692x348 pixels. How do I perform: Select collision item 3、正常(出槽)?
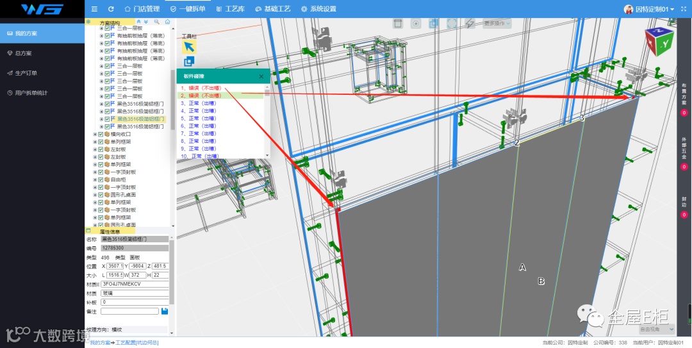click(x=199, y=103)
